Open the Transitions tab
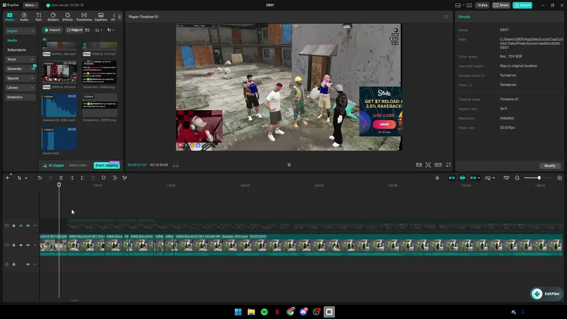 click(84, 17)
